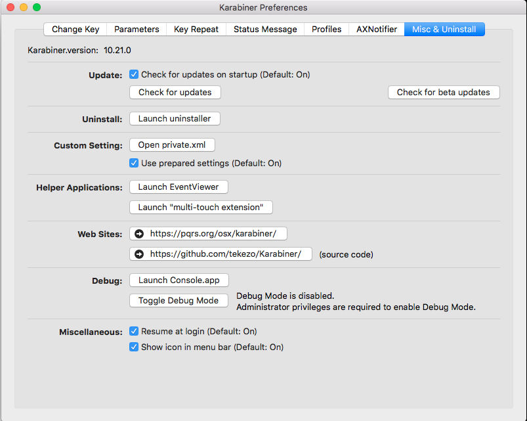The image size is (527, 421).
Task: Toggle Check for updates on startup checkbox
Action: tap(134, 74)
